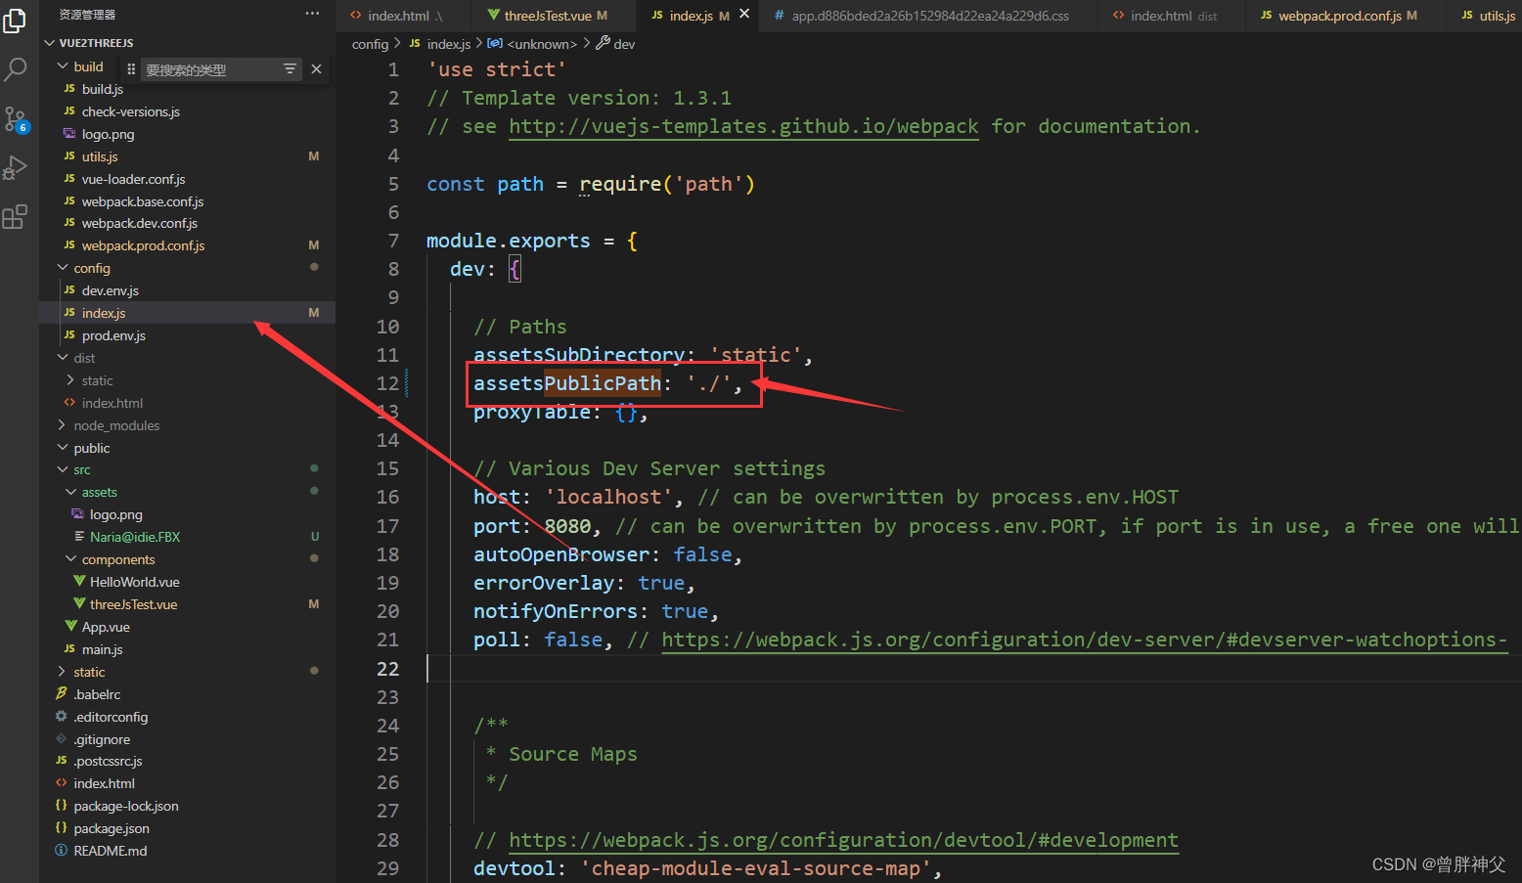
Task: Collapse the src folder
Action: 81,469
